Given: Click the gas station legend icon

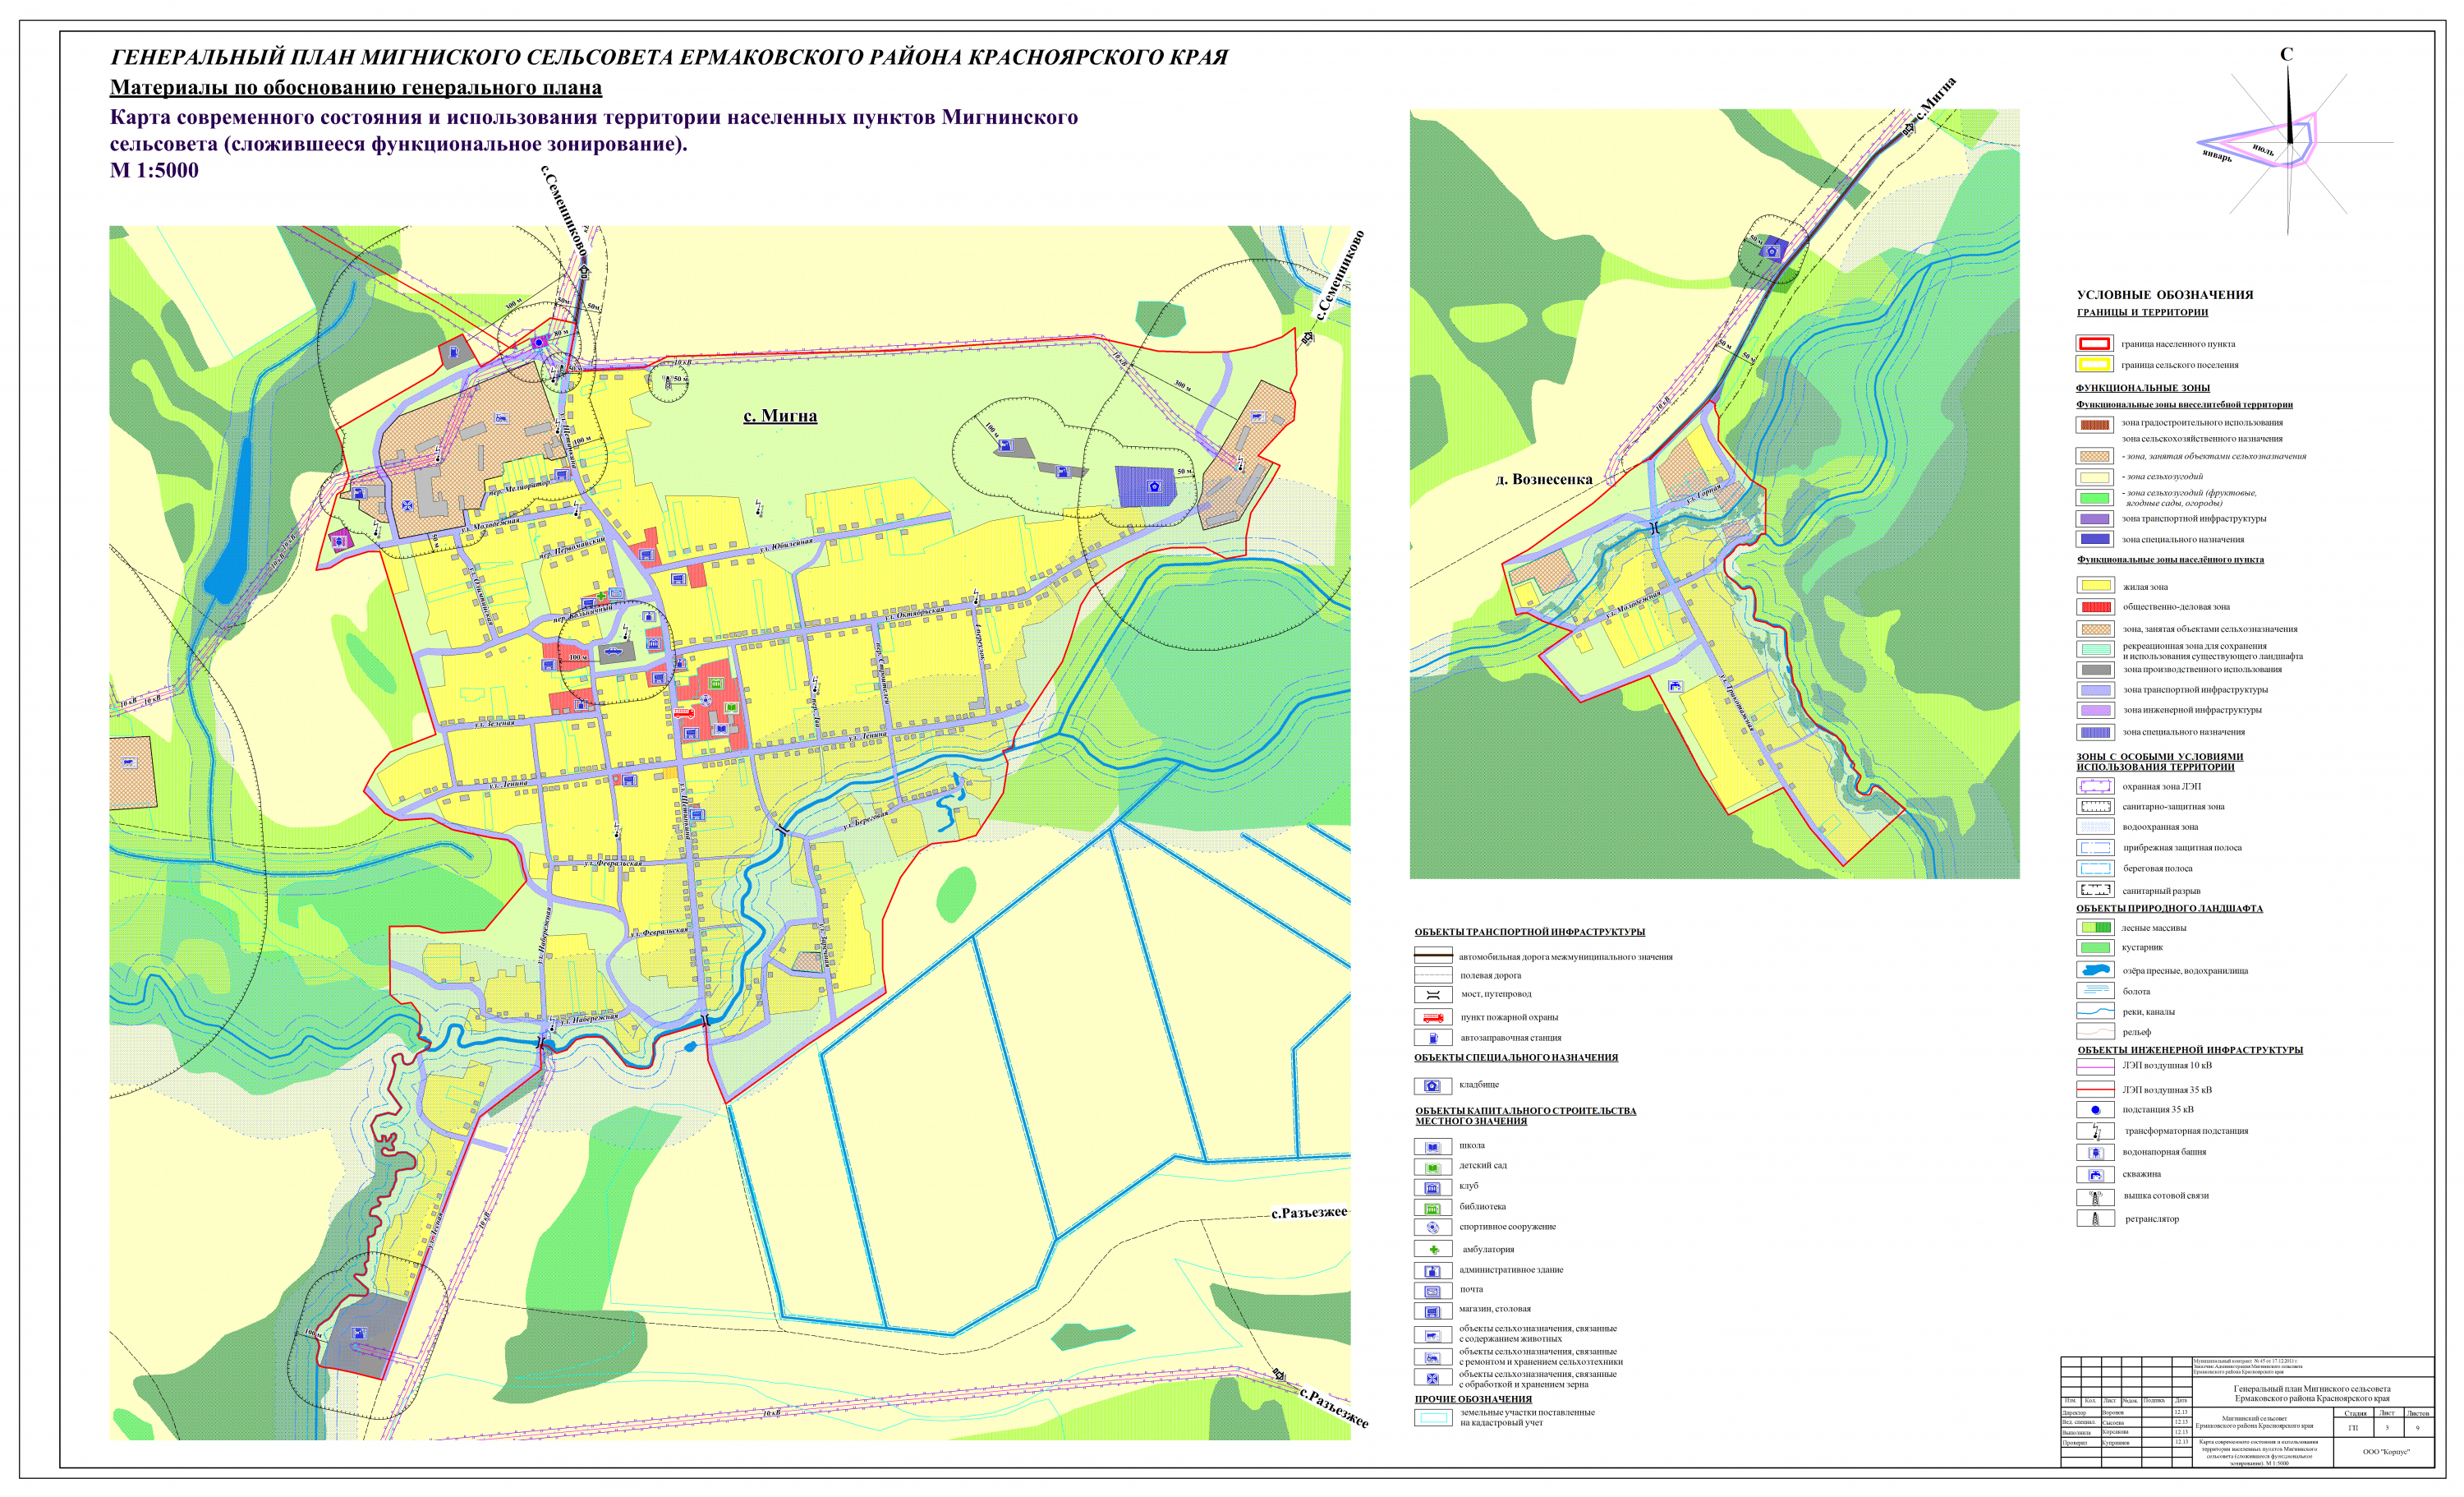Looking at the screenshot, I should [1433, 1039].
